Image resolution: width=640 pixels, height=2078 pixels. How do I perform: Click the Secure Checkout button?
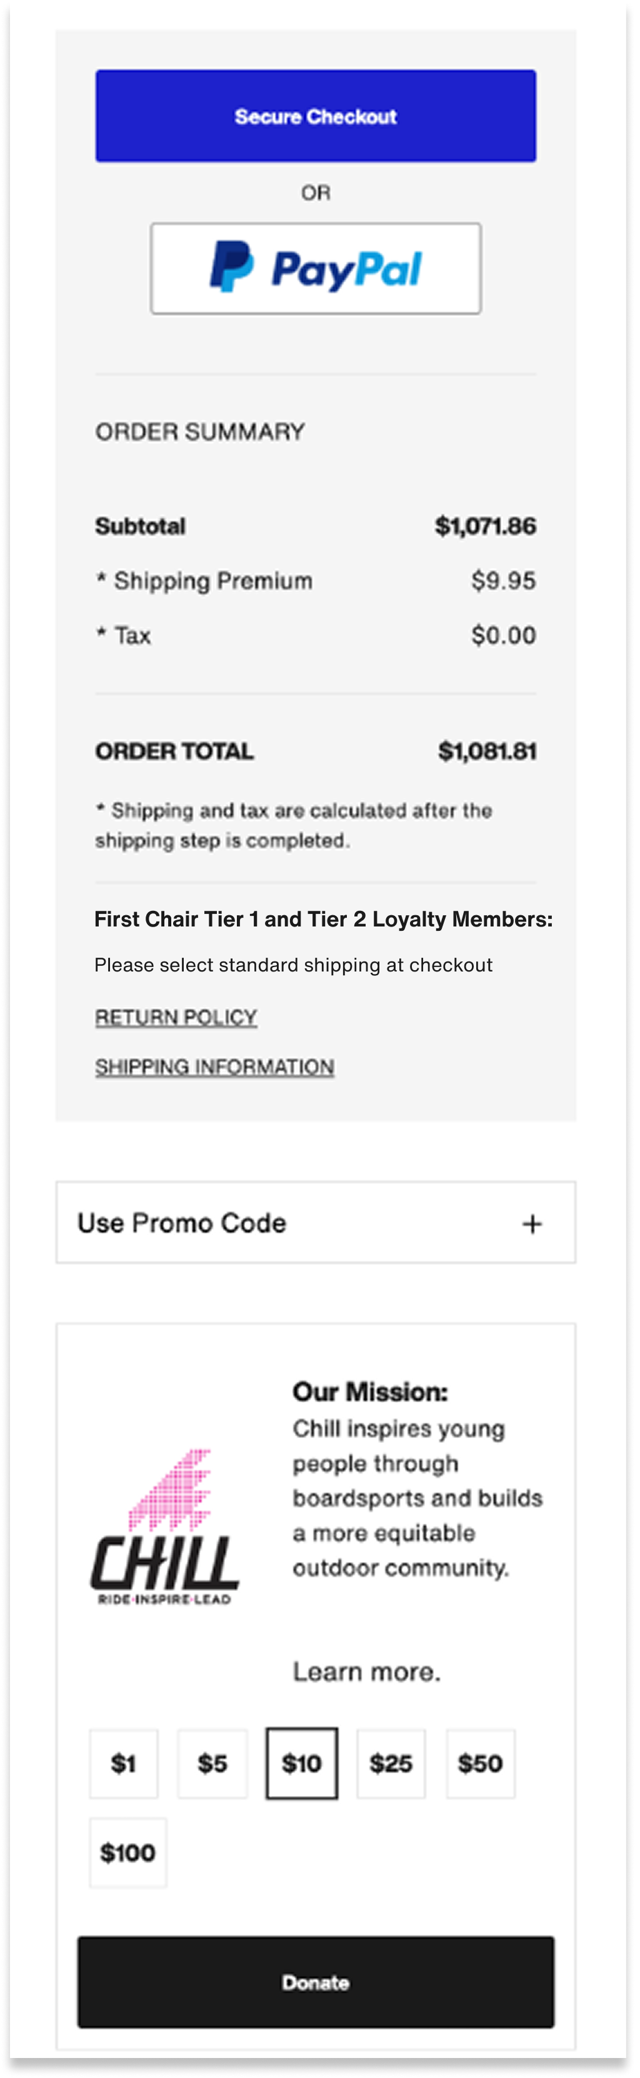coord(315,116)
